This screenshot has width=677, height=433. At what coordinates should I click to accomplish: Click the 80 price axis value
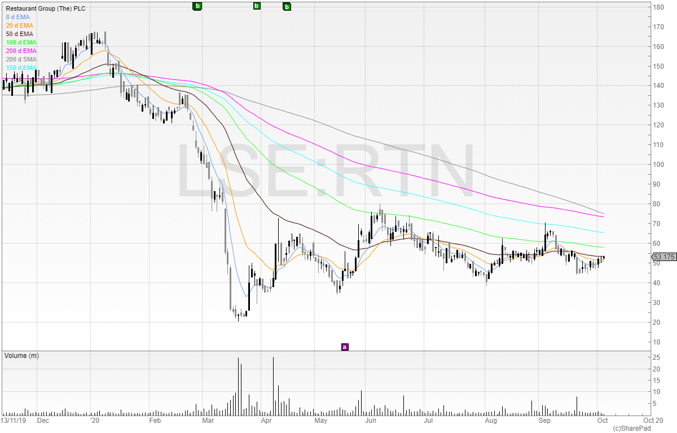coord(657,204)
